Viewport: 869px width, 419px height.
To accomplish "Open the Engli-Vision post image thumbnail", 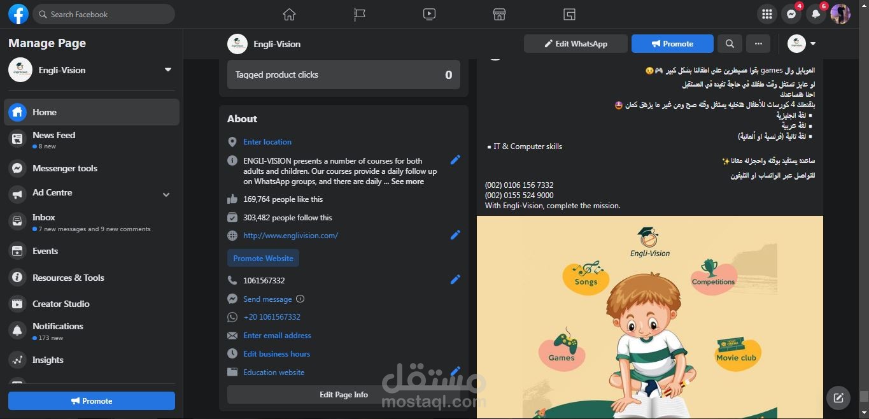I will [x=650, y=317].
